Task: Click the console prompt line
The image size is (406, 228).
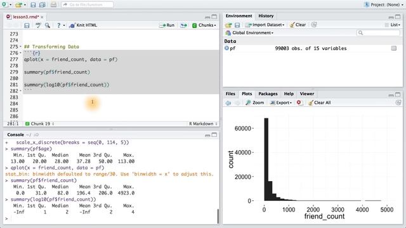Action: click(112, 218)
